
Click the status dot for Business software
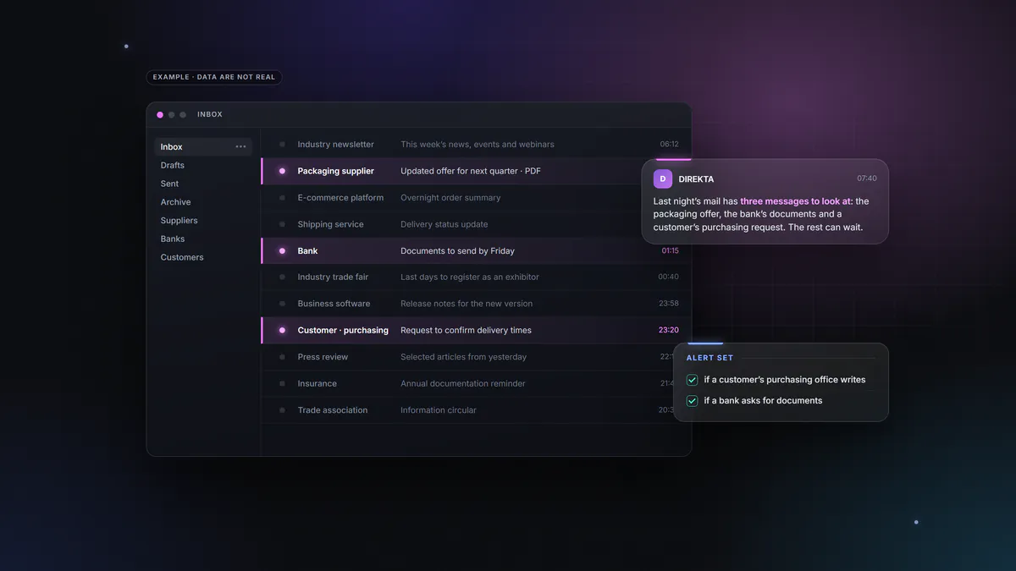coord(282,304)
